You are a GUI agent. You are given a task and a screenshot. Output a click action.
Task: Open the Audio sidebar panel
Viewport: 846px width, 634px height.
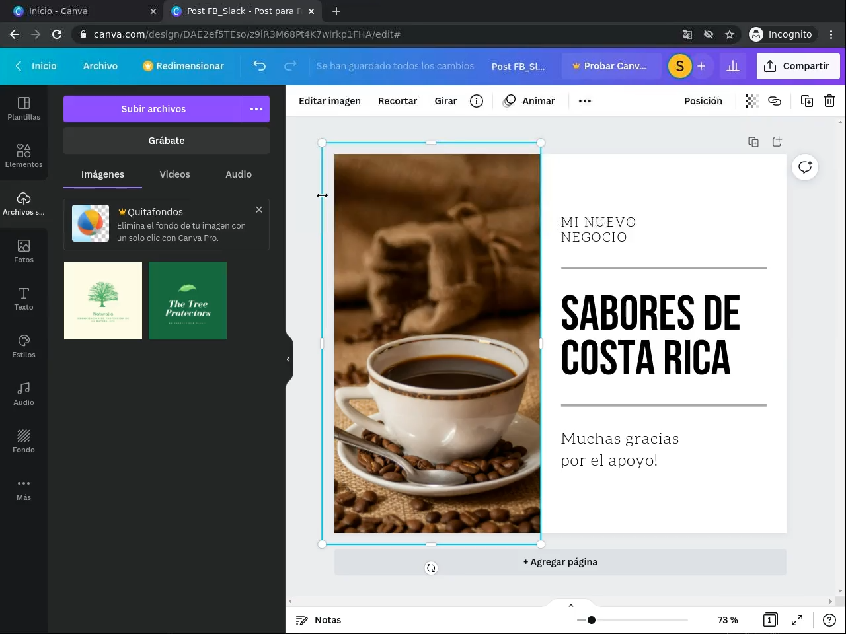(24, 394)
